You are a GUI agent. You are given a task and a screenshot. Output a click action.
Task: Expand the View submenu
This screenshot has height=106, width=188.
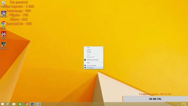pyautogui.click(x=94, y=48)
